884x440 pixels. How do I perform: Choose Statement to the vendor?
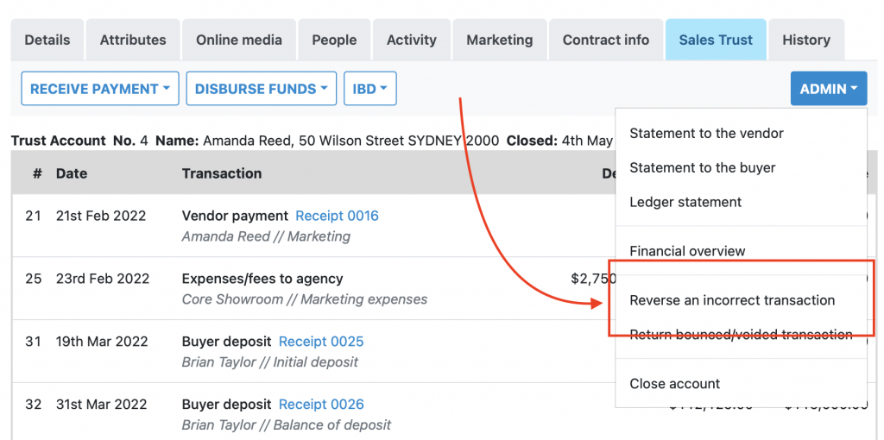(707, 134)
